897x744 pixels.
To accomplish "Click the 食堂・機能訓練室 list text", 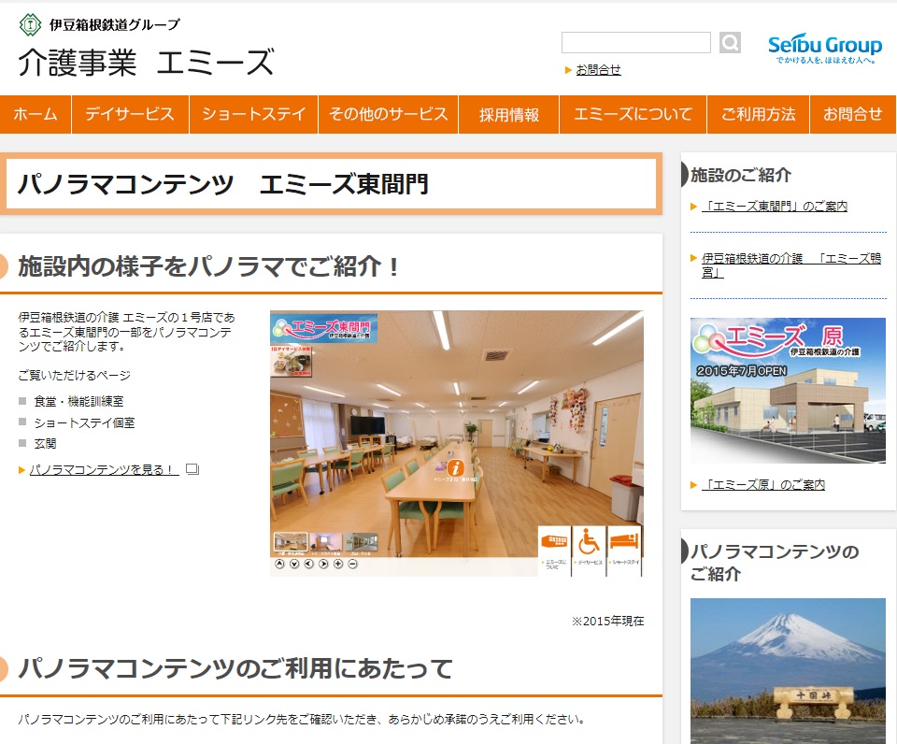I will tap(78, 401).
